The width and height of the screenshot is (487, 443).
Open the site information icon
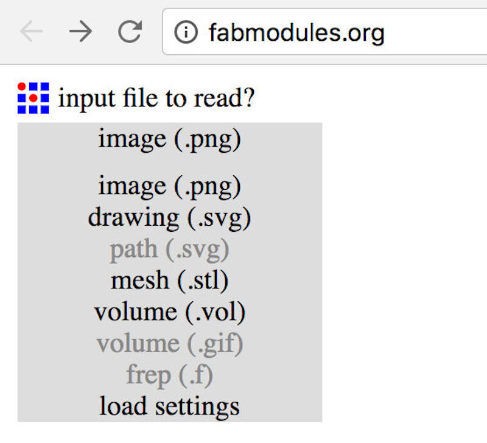coord(186,32)
